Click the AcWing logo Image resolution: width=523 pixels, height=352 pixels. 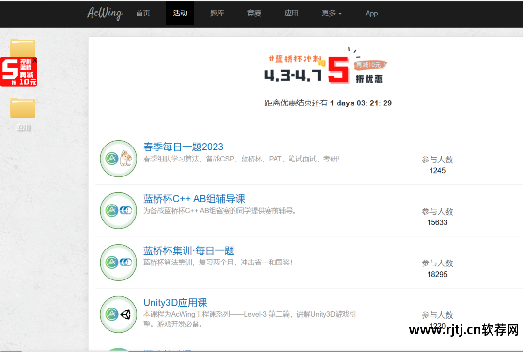(105, 14)
